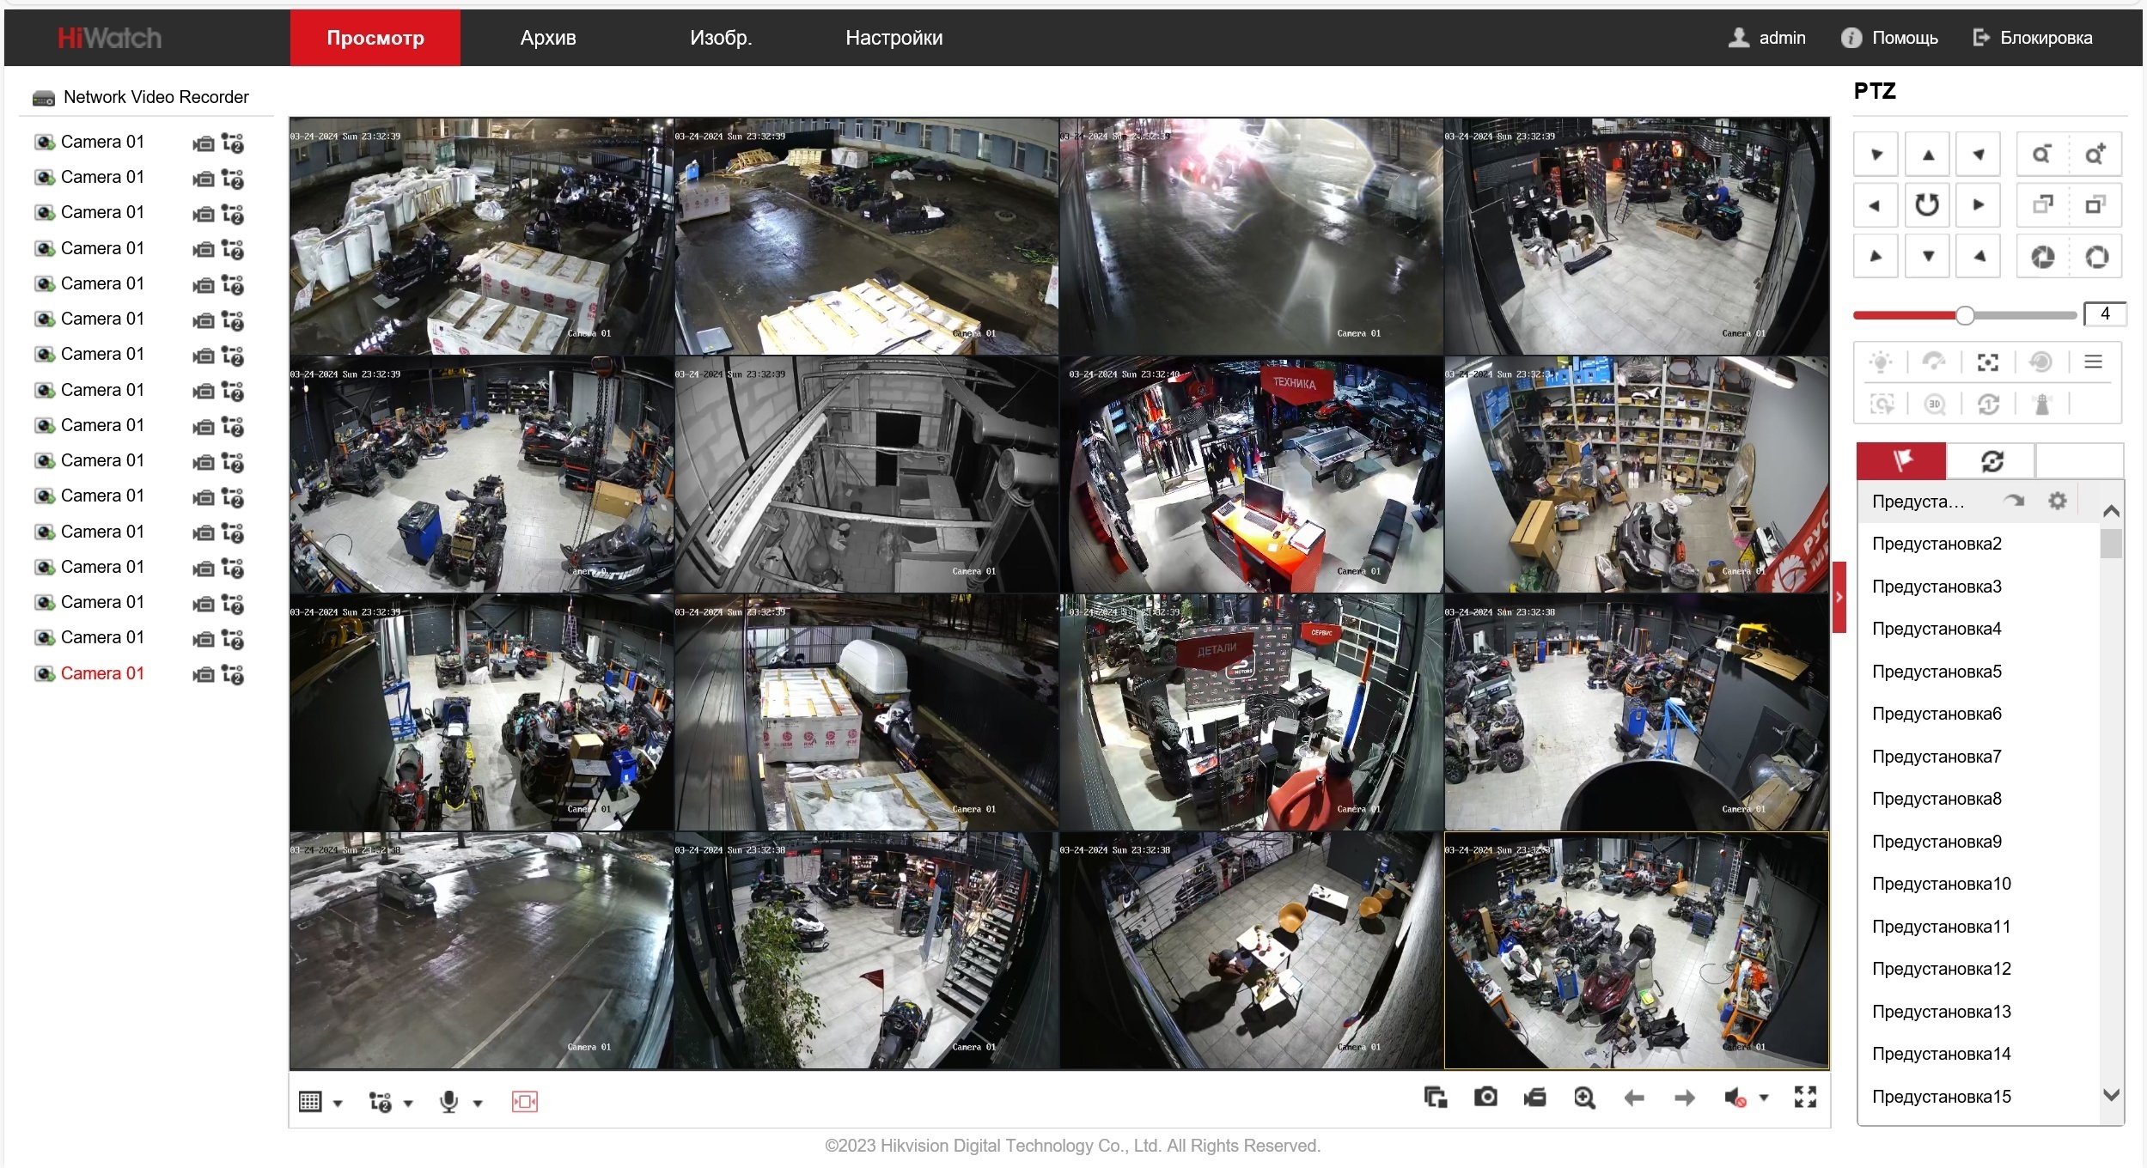Image resolution: width=2147 pixels, height=1168 pixels.
Task: Enter full screen view mode
Action: (x=1805, y=1098)
